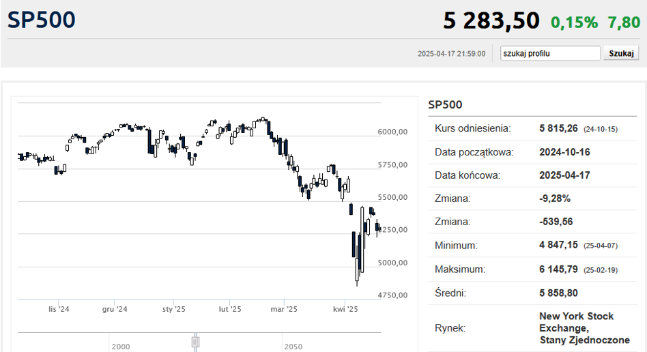
Task: Click the 2000 label on the range navigator
Action: [121, 347]
